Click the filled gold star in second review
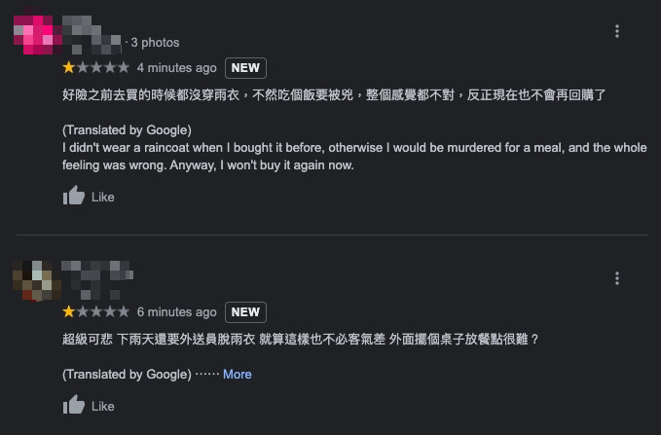The image size is (661, 435). point(69,312)
